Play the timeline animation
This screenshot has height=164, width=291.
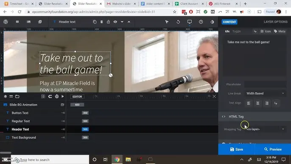click(x=63, y=96)
